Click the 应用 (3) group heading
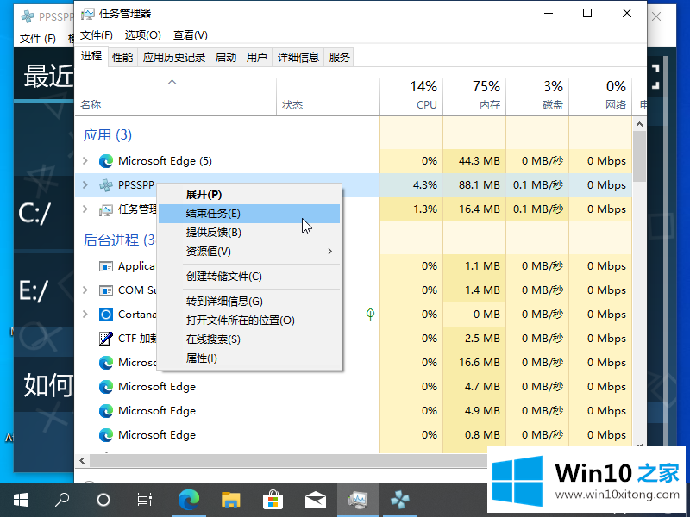This screenshot has width=690, height=517. coord(107,135)
